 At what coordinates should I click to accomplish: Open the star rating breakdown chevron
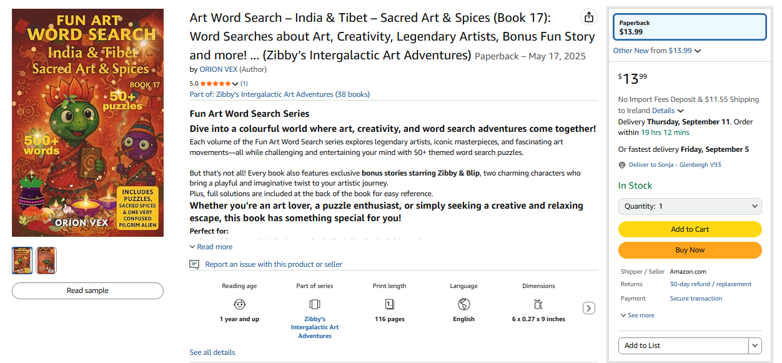235,84
